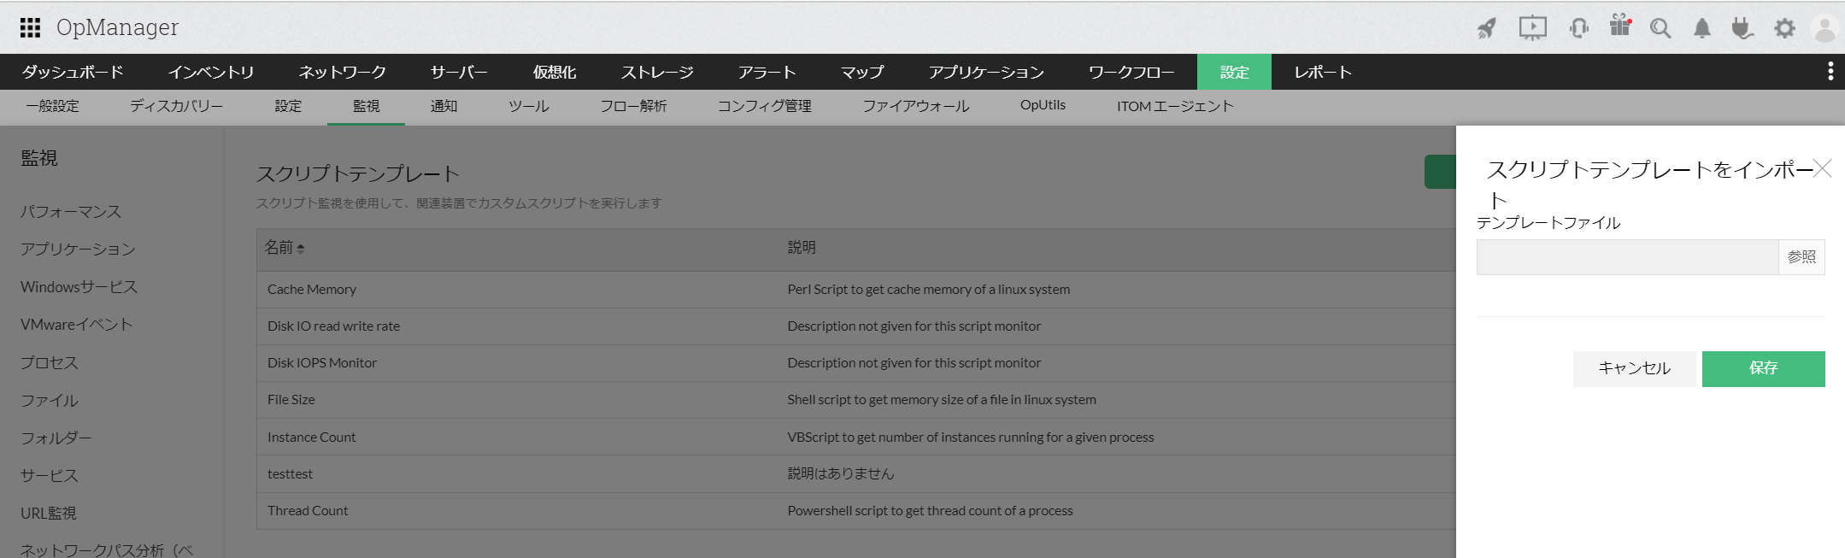Image resolution: width=1845 pixels, height=558 pixels.
Task: Open the user profile avatar
Action: 1824,28
